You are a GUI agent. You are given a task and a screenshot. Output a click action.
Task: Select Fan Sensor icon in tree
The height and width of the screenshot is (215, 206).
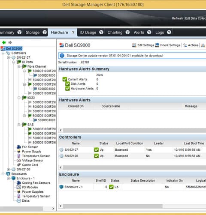[19, 147]
